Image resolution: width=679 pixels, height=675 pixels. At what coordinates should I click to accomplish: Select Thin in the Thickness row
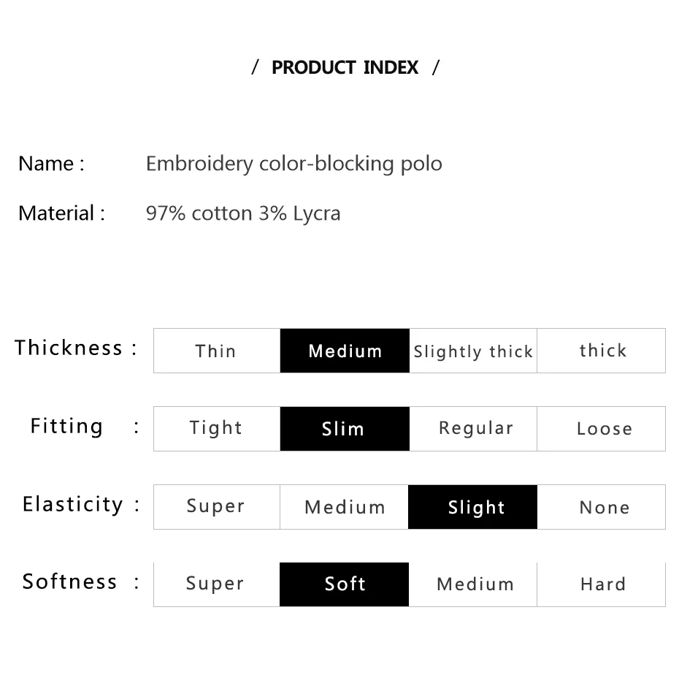tap(217, 351)
